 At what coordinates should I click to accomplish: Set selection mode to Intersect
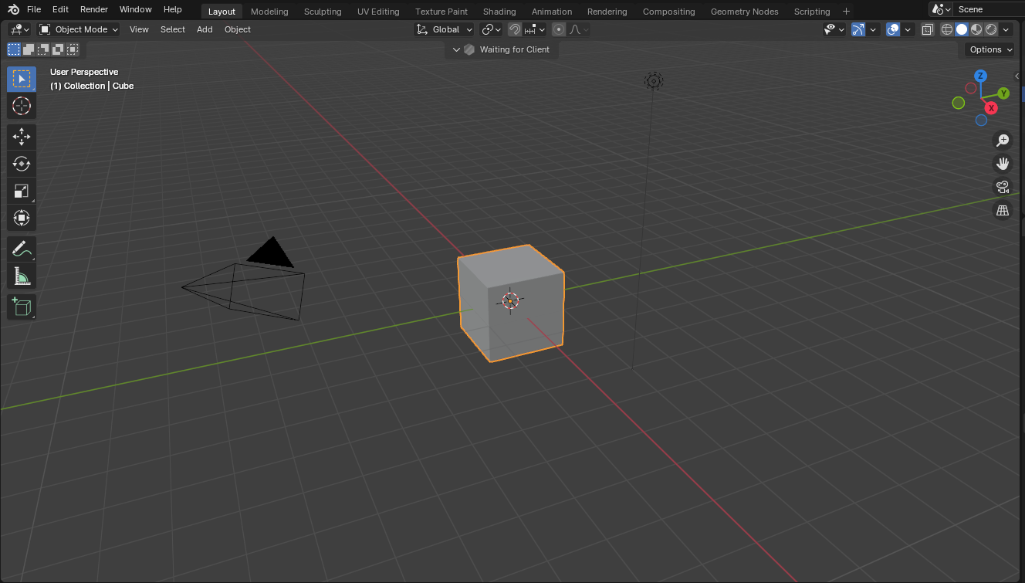tap(73, 49)
